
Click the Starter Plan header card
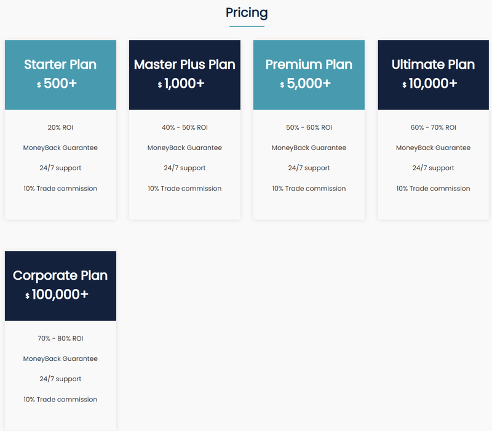coord(60,74)
